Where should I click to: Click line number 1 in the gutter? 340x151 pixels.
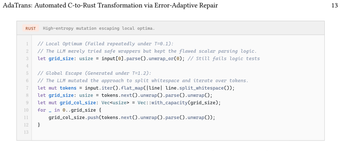27,44
